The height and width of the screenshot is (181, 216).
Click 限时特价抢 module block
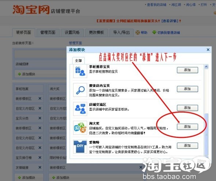coord(57,158)
